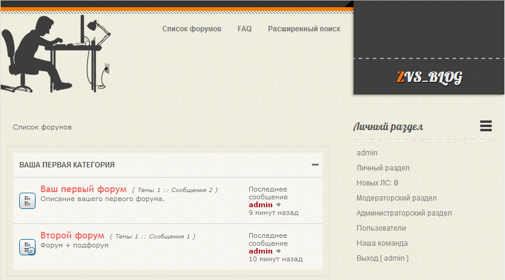505x280 pixels.
Task: Collapse the Ваша первая категория section
Action: click(315, 164)
